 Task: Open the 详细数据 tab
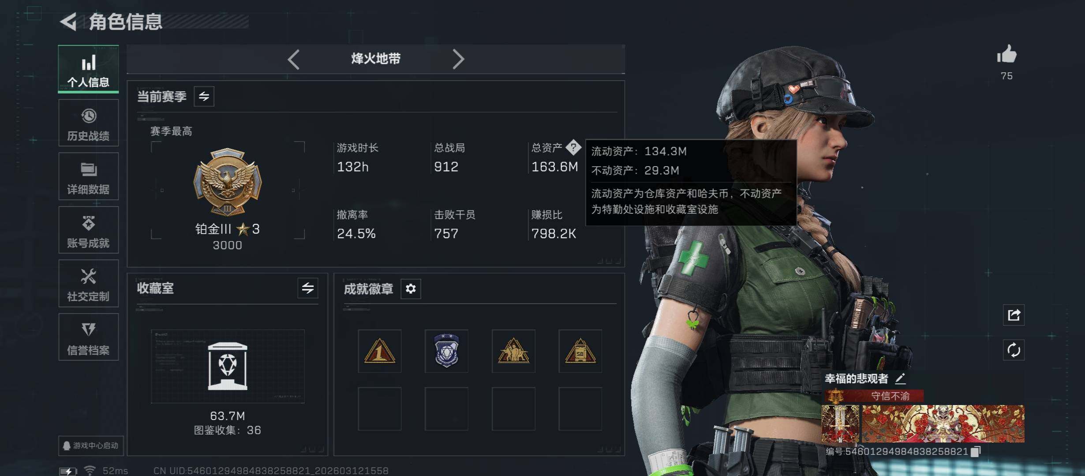[x=89, y=176]
